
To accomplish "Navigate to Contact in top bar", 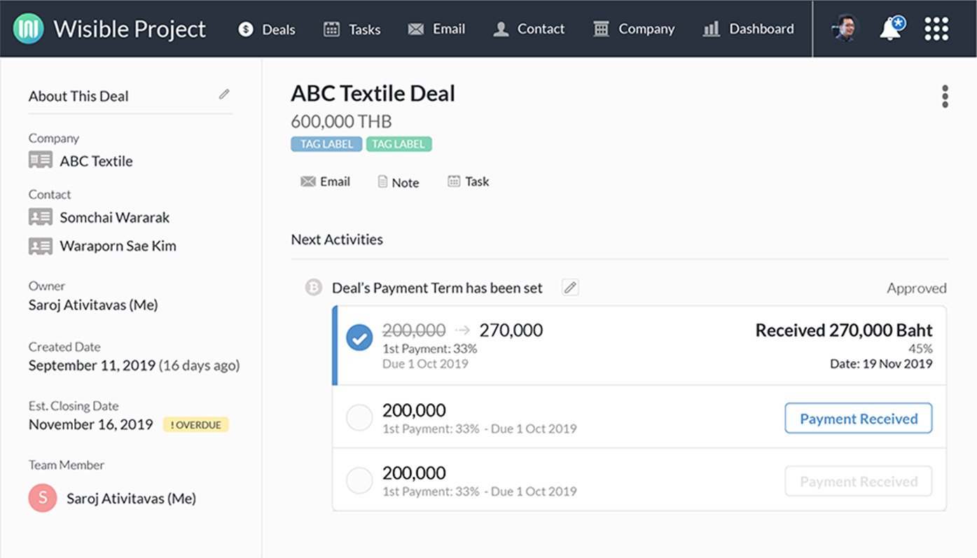I will [529, 29].
